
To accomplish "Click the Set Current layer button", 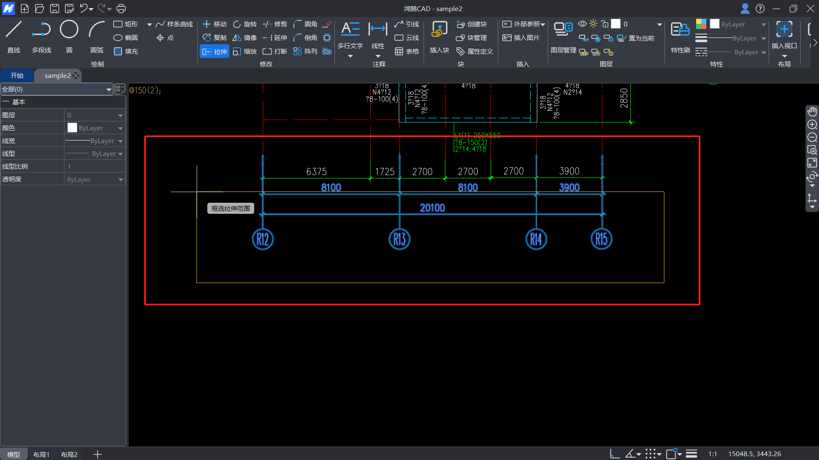I will pos(636,38).
